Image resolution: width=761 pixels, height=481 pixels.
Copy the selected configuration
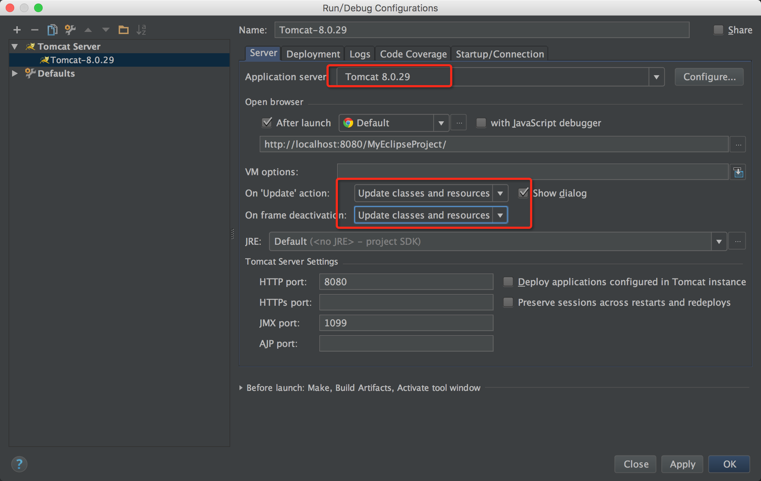(x=52, y=30)
